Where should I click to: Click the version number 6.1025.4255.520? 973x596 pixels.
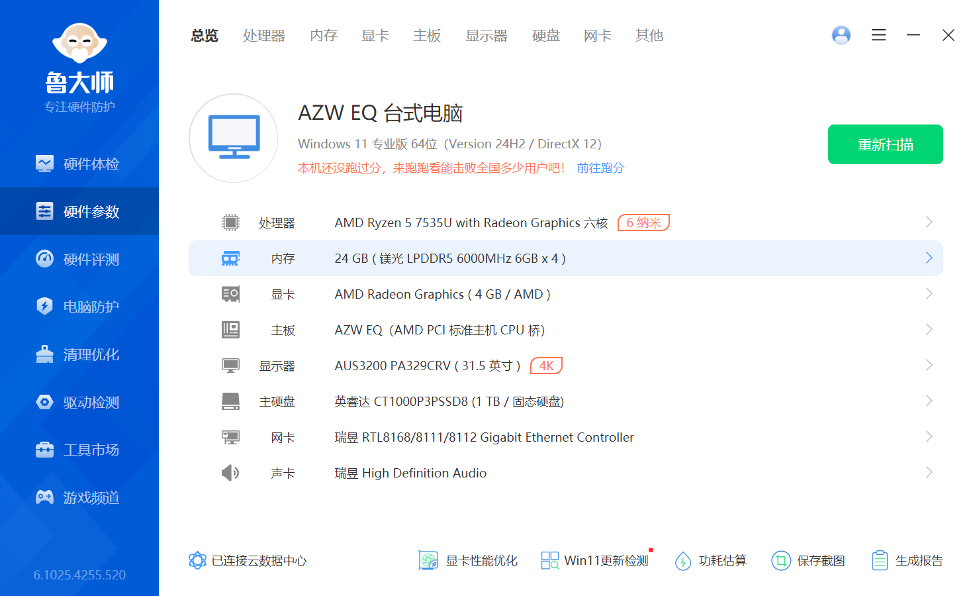pos(79,575)
